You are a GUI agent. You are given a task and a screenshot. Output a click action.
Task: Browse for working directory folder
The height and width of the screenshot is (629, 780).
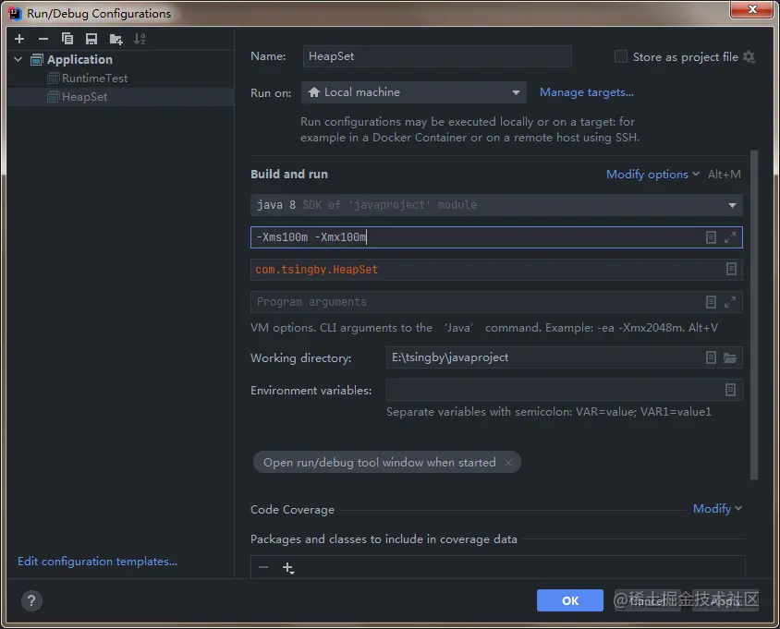730,357
